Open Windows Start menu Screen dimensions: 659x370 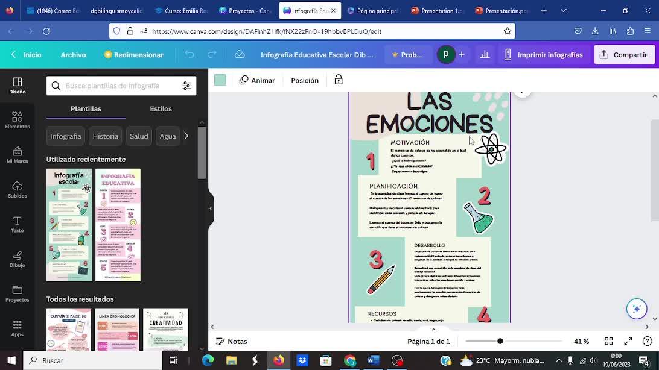[x=11, y=360]
